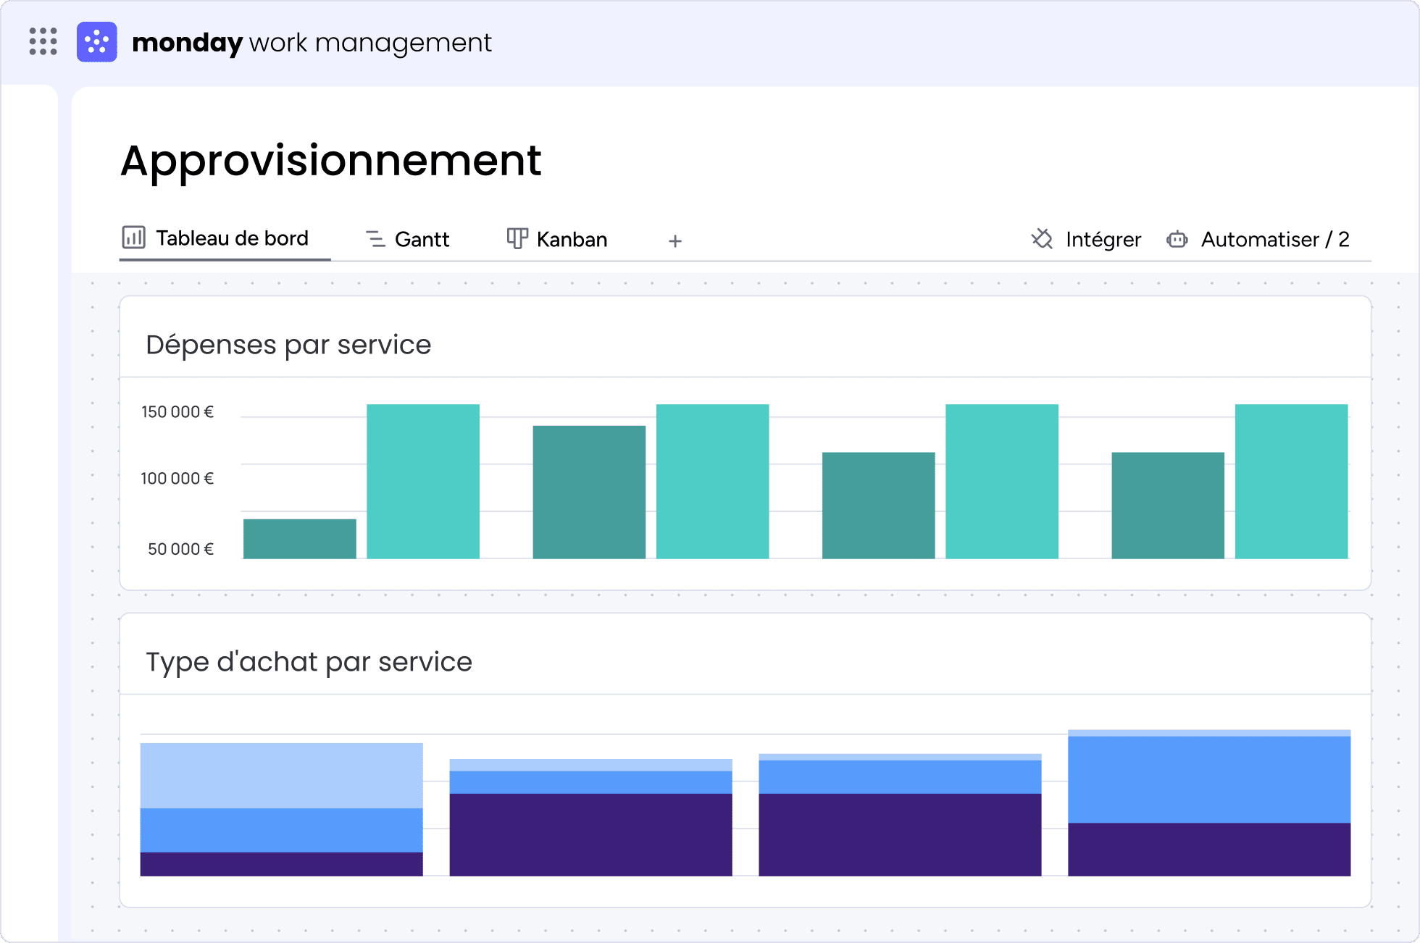
Task: Click the Type d'achat par service title
Action: 309,661
